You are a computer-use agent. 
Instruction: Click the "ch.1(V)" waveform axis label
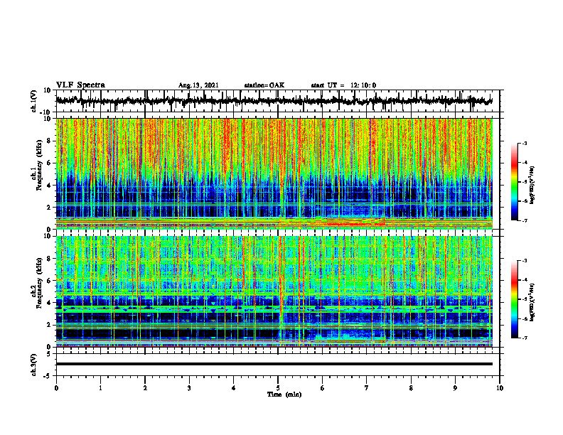click(33, 101)
